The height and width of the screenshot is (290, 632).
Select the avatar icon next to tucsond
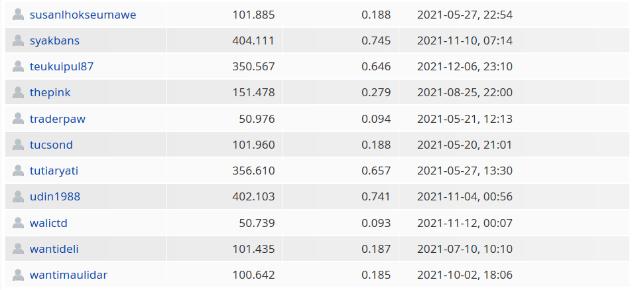[x=18, y=145]
